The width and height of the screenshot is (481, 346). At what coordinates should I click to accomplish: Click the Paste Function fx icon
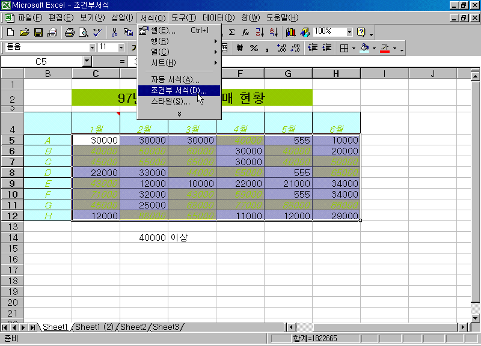pos(245,32)
